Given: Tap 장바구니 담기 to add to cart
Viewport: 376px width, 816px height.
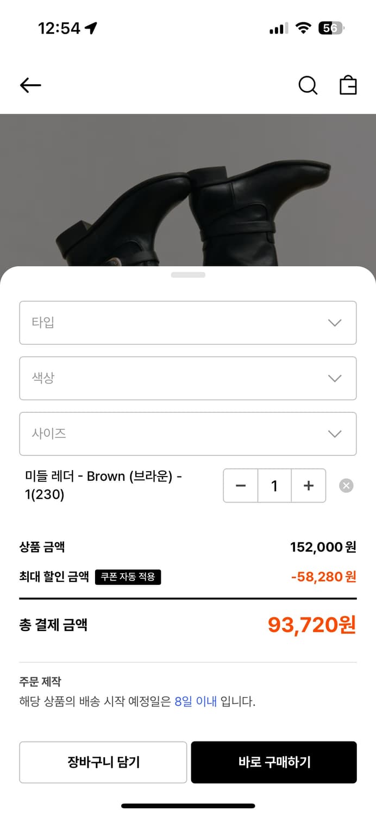Looking at the screenshot, I should pos(103,762).
